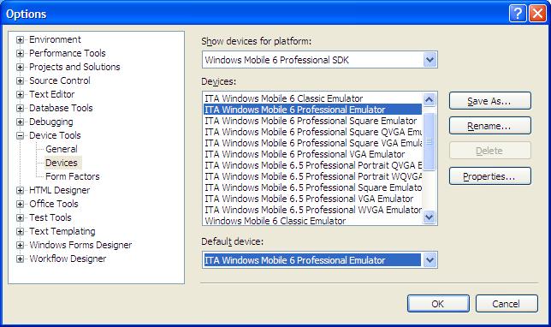The height and width of the screenshot is (327, 551).
Task: Expand the Projects and Solutions node
Action: [20, 67]
